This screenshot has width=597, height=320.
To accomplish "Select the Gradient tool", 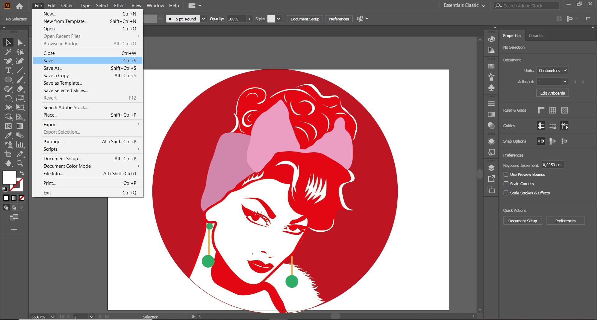I will [20, 126].
